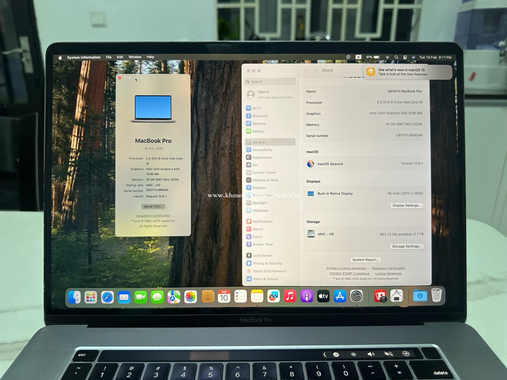Open Safari from the Dock

107,297
